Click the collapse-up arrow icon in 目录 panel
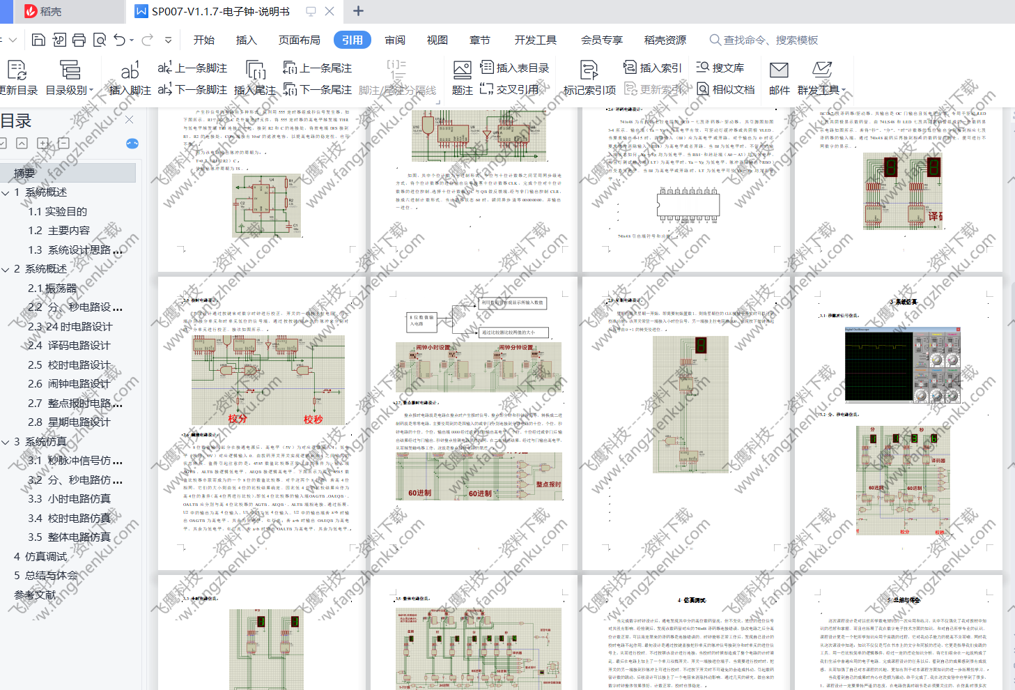 (x=22, y=143)
